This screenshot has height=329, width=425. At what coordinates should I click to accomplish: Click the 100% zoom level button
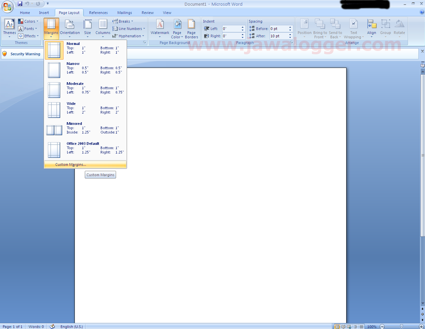372,327
